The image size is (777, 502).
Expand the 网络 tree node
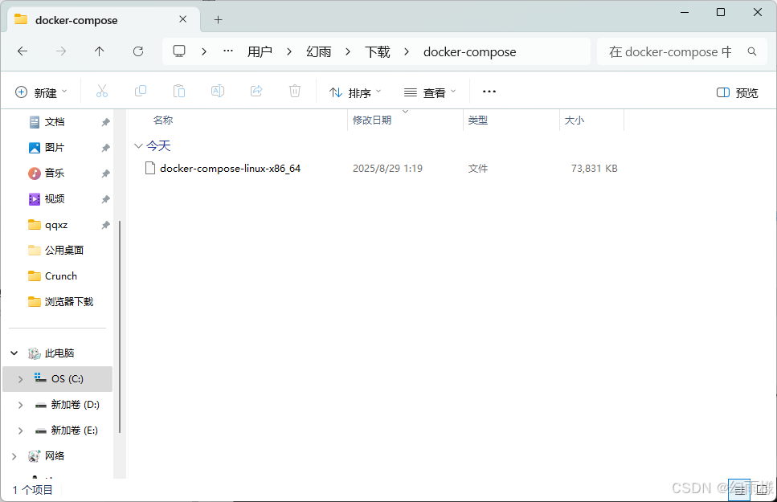(14, 456)
